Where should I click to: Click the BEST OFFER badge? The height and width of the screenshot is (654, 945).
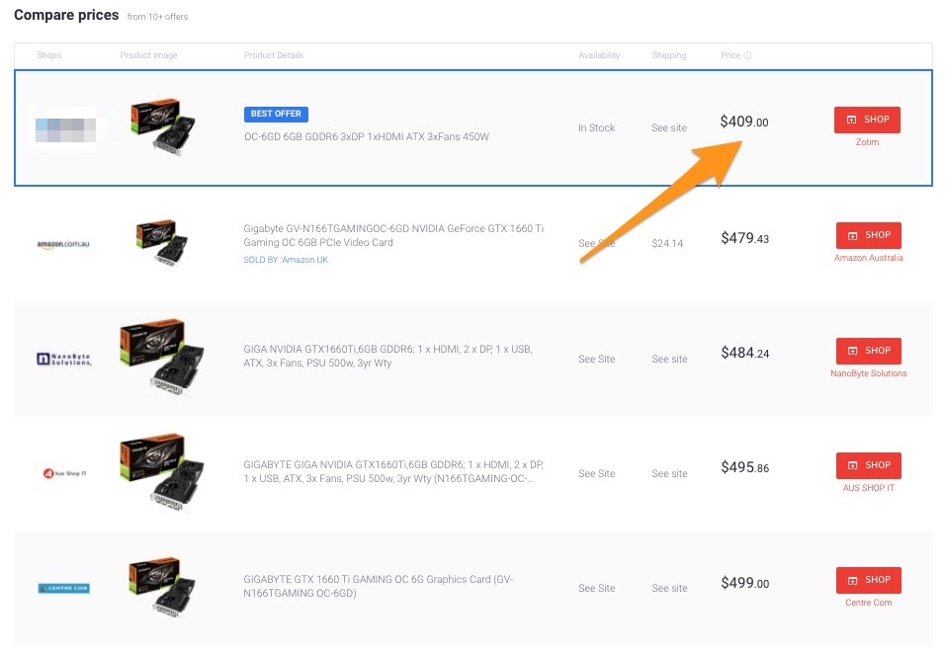(x=276, y=114)
